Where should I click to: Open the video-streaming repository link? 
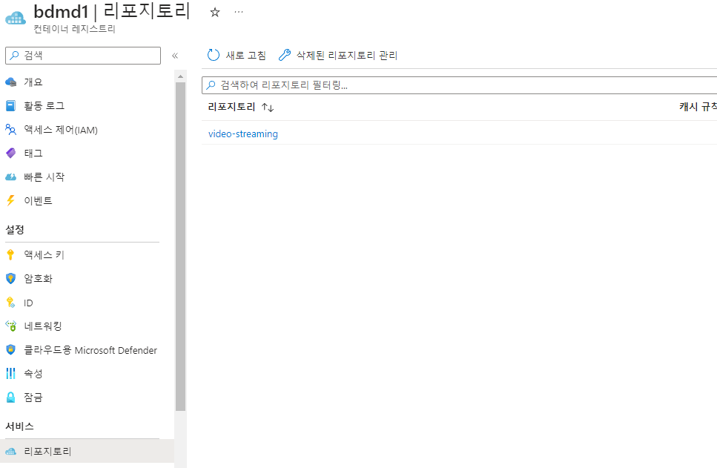(242, 134)
